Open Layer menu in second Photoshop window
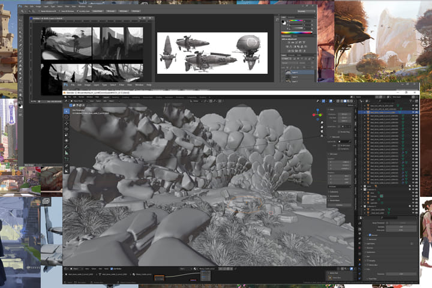 pyautogui.click(x=96, y=85)
